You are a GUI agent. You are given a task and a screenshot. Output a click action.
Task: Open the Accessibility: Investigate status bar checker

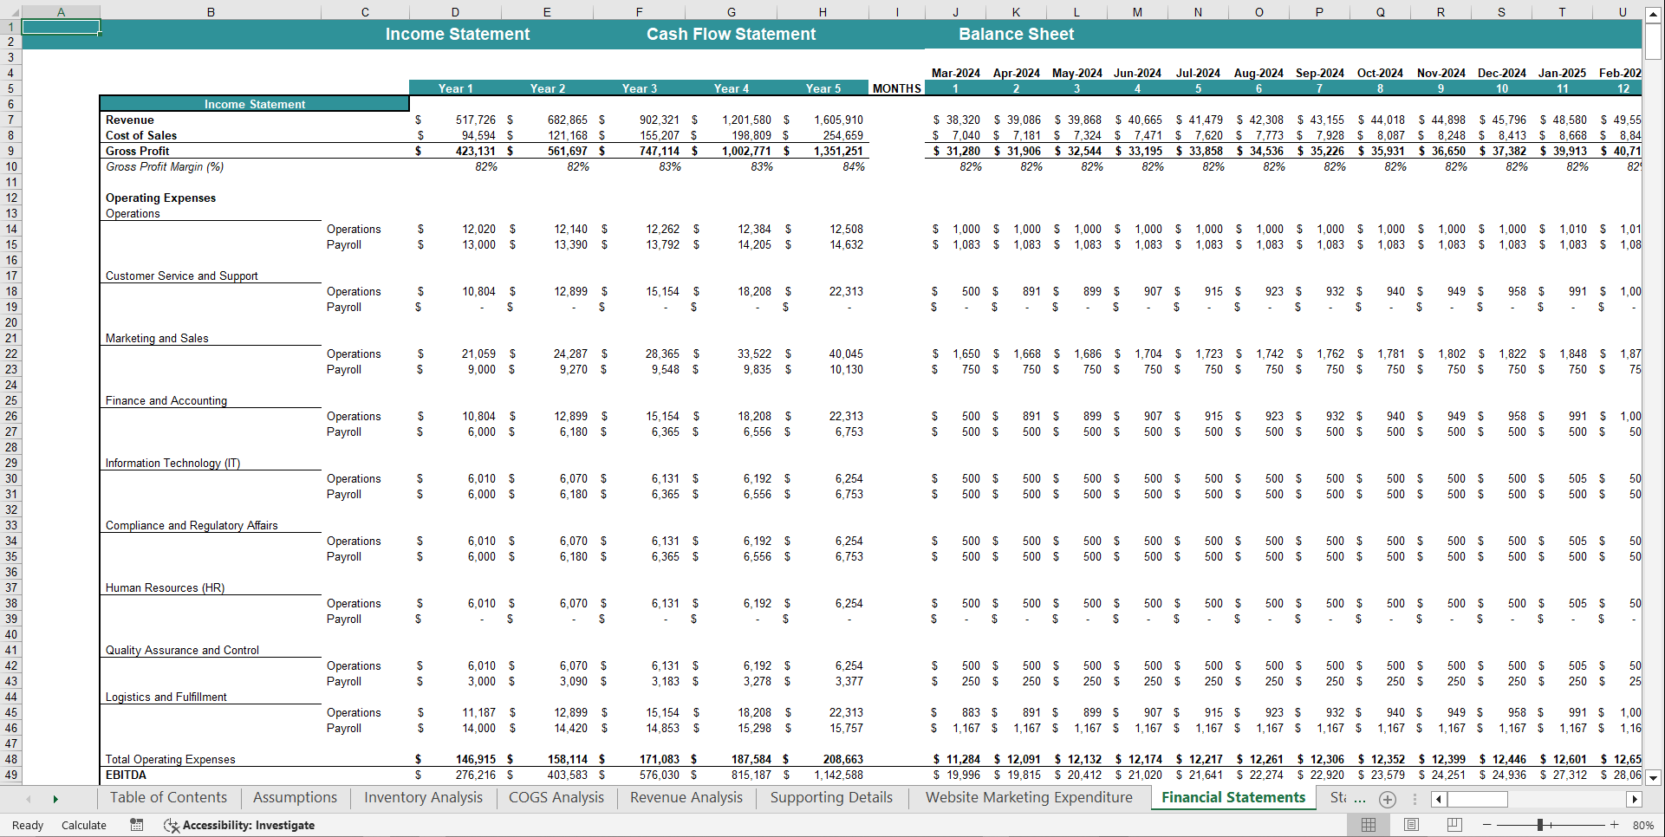coord(239,825)
